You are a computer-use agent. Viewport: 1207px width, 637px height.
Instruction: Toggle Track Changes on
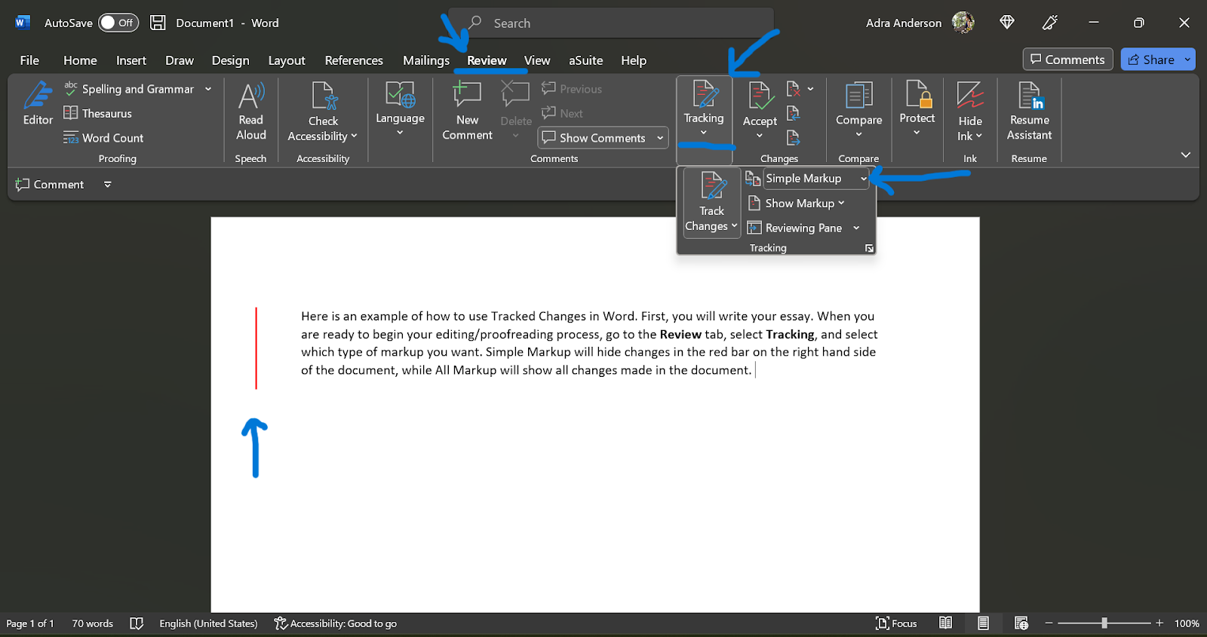pos(711,194)
